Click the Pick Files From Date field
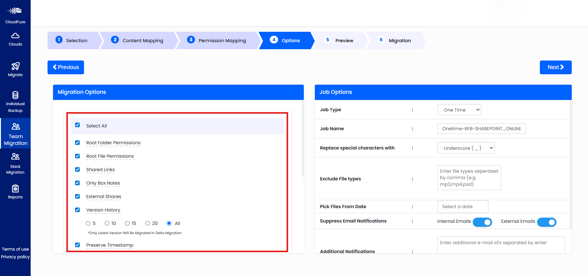 463,206
